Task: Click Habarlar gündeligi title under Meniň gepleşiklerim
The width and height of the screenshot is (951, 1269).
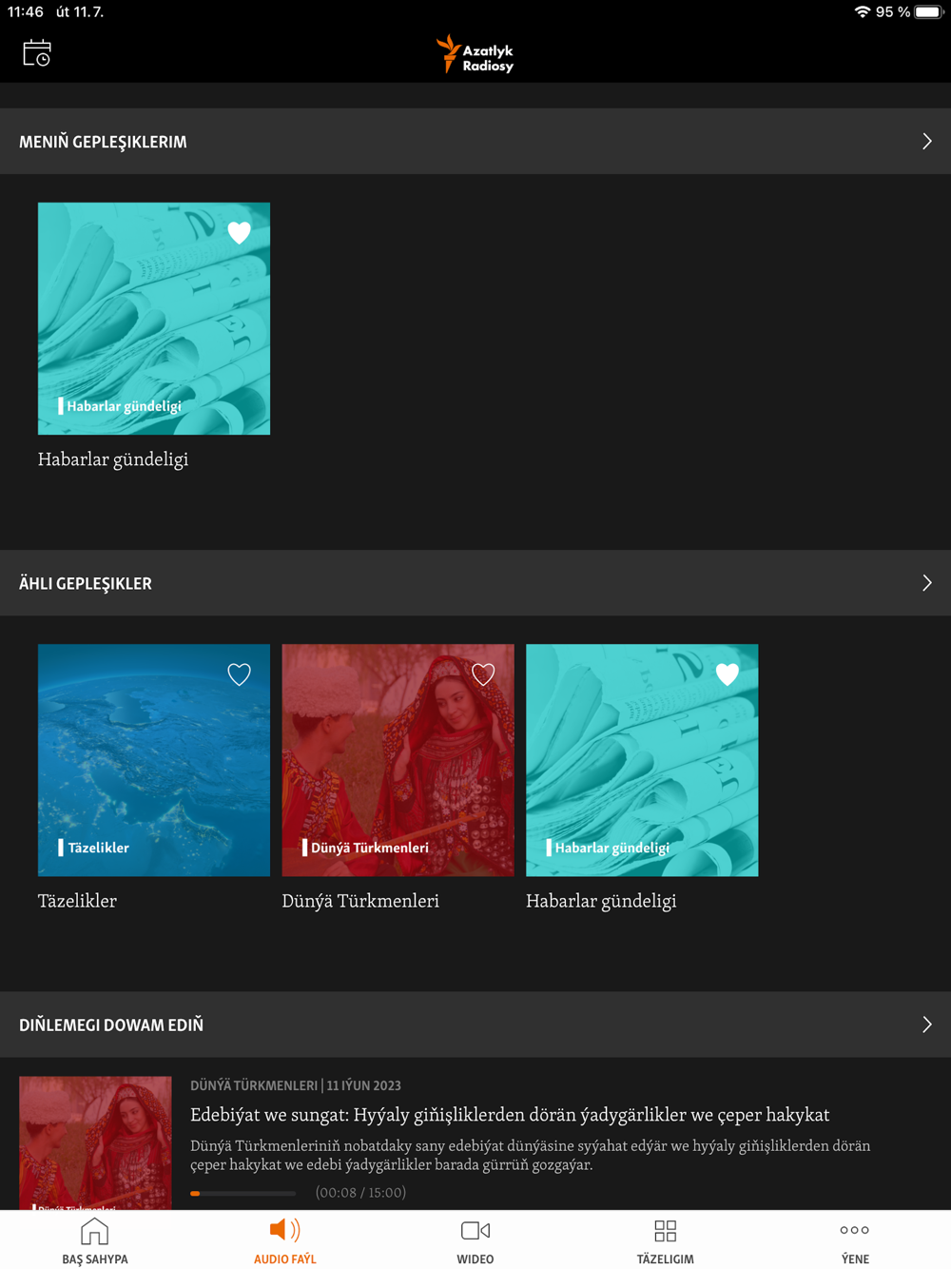Action: [113, 459]
